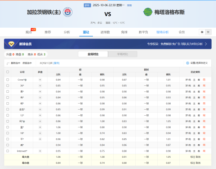Tick the checkbox for Crow* row
The image size is (216, 169).
8,80
